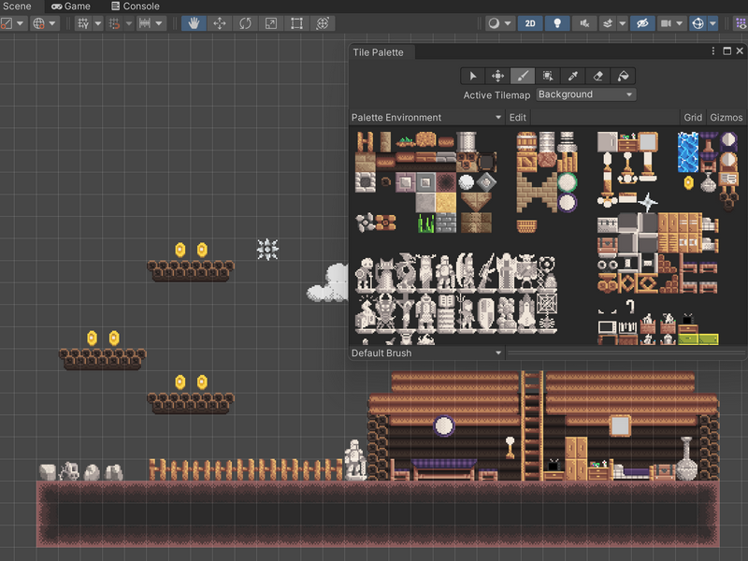The height and width of the screenshot is (561, 748).
Task: Toggle Grid in Tile Palette
Action: (693, 118)
